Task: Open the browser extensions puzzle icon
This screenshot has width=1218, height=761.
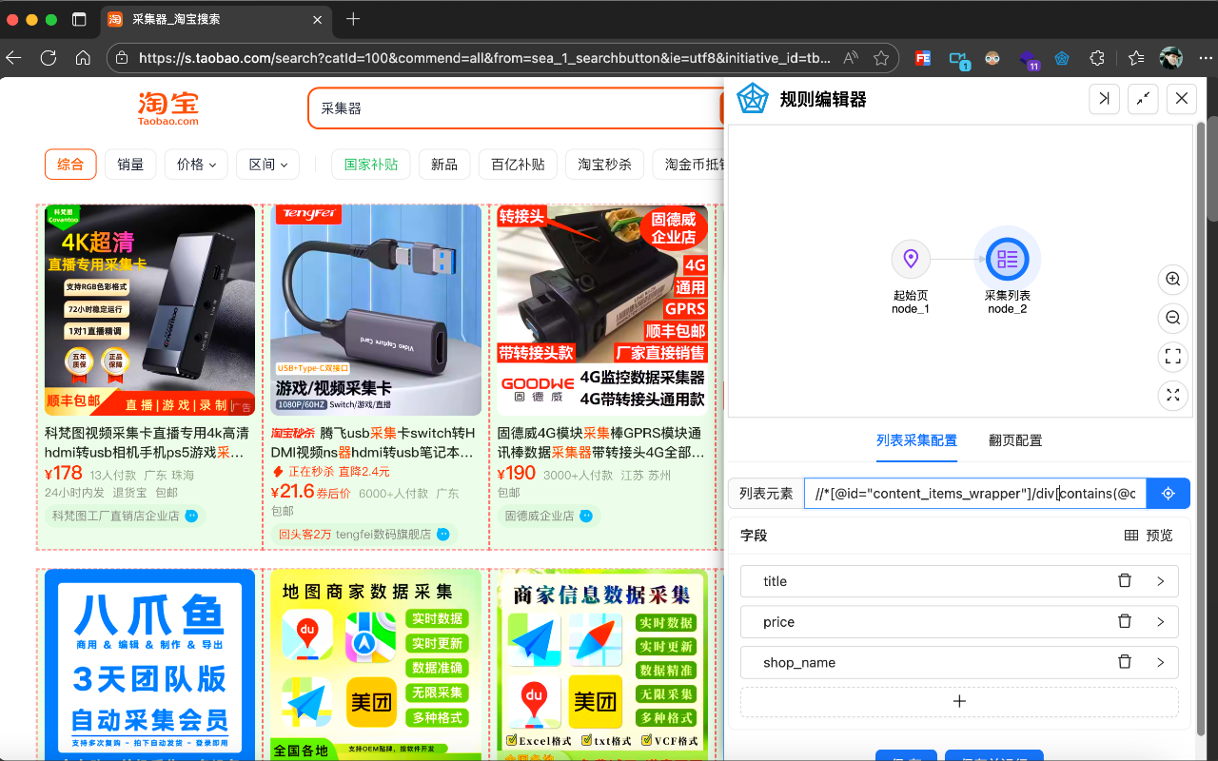Action: pyautogui.click(x=1097, y=58)
